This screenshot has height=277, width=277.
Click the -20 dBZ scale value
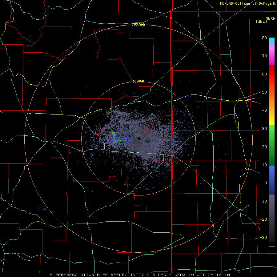pos(263,219)
